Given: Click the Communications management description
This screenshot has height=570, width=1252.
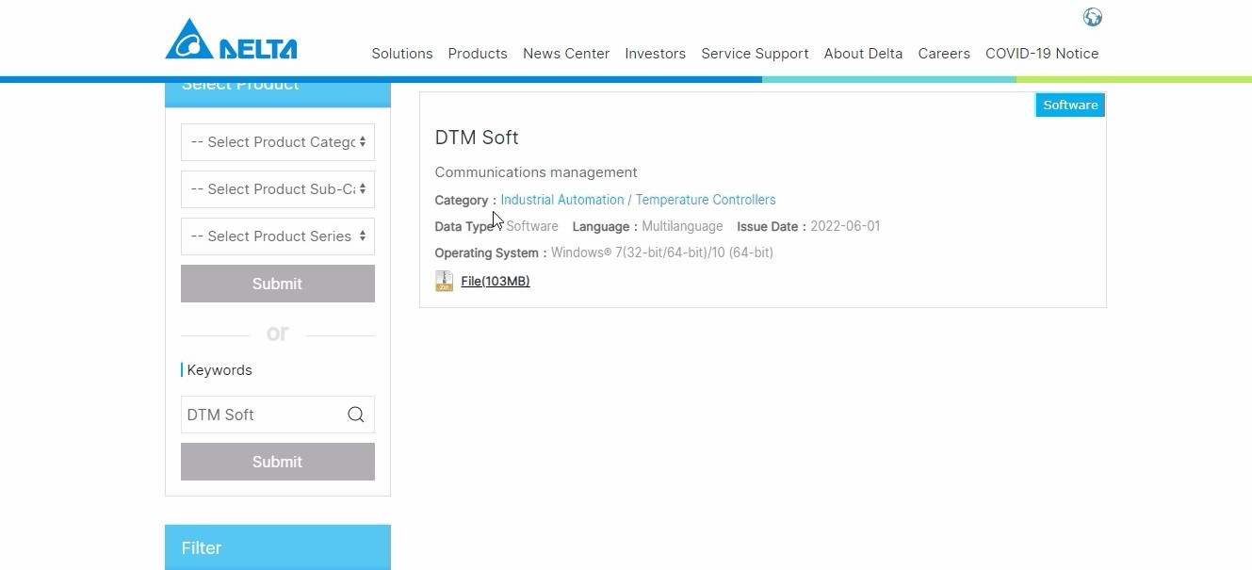Looking at the screenshot, I should 536,172.
